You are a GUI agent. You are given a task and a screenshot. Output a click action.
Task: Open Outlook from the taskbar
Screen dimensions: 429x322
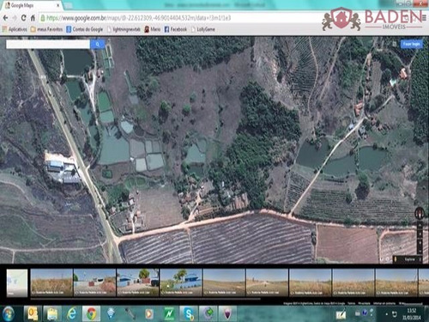(x=33, y=313)
